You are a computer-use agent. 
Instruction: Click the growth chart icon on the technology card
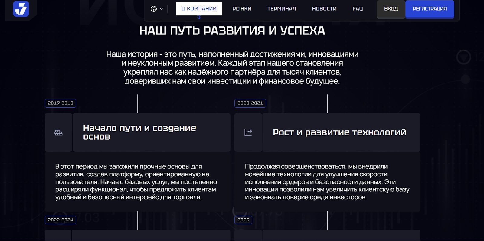pos(248,132)
